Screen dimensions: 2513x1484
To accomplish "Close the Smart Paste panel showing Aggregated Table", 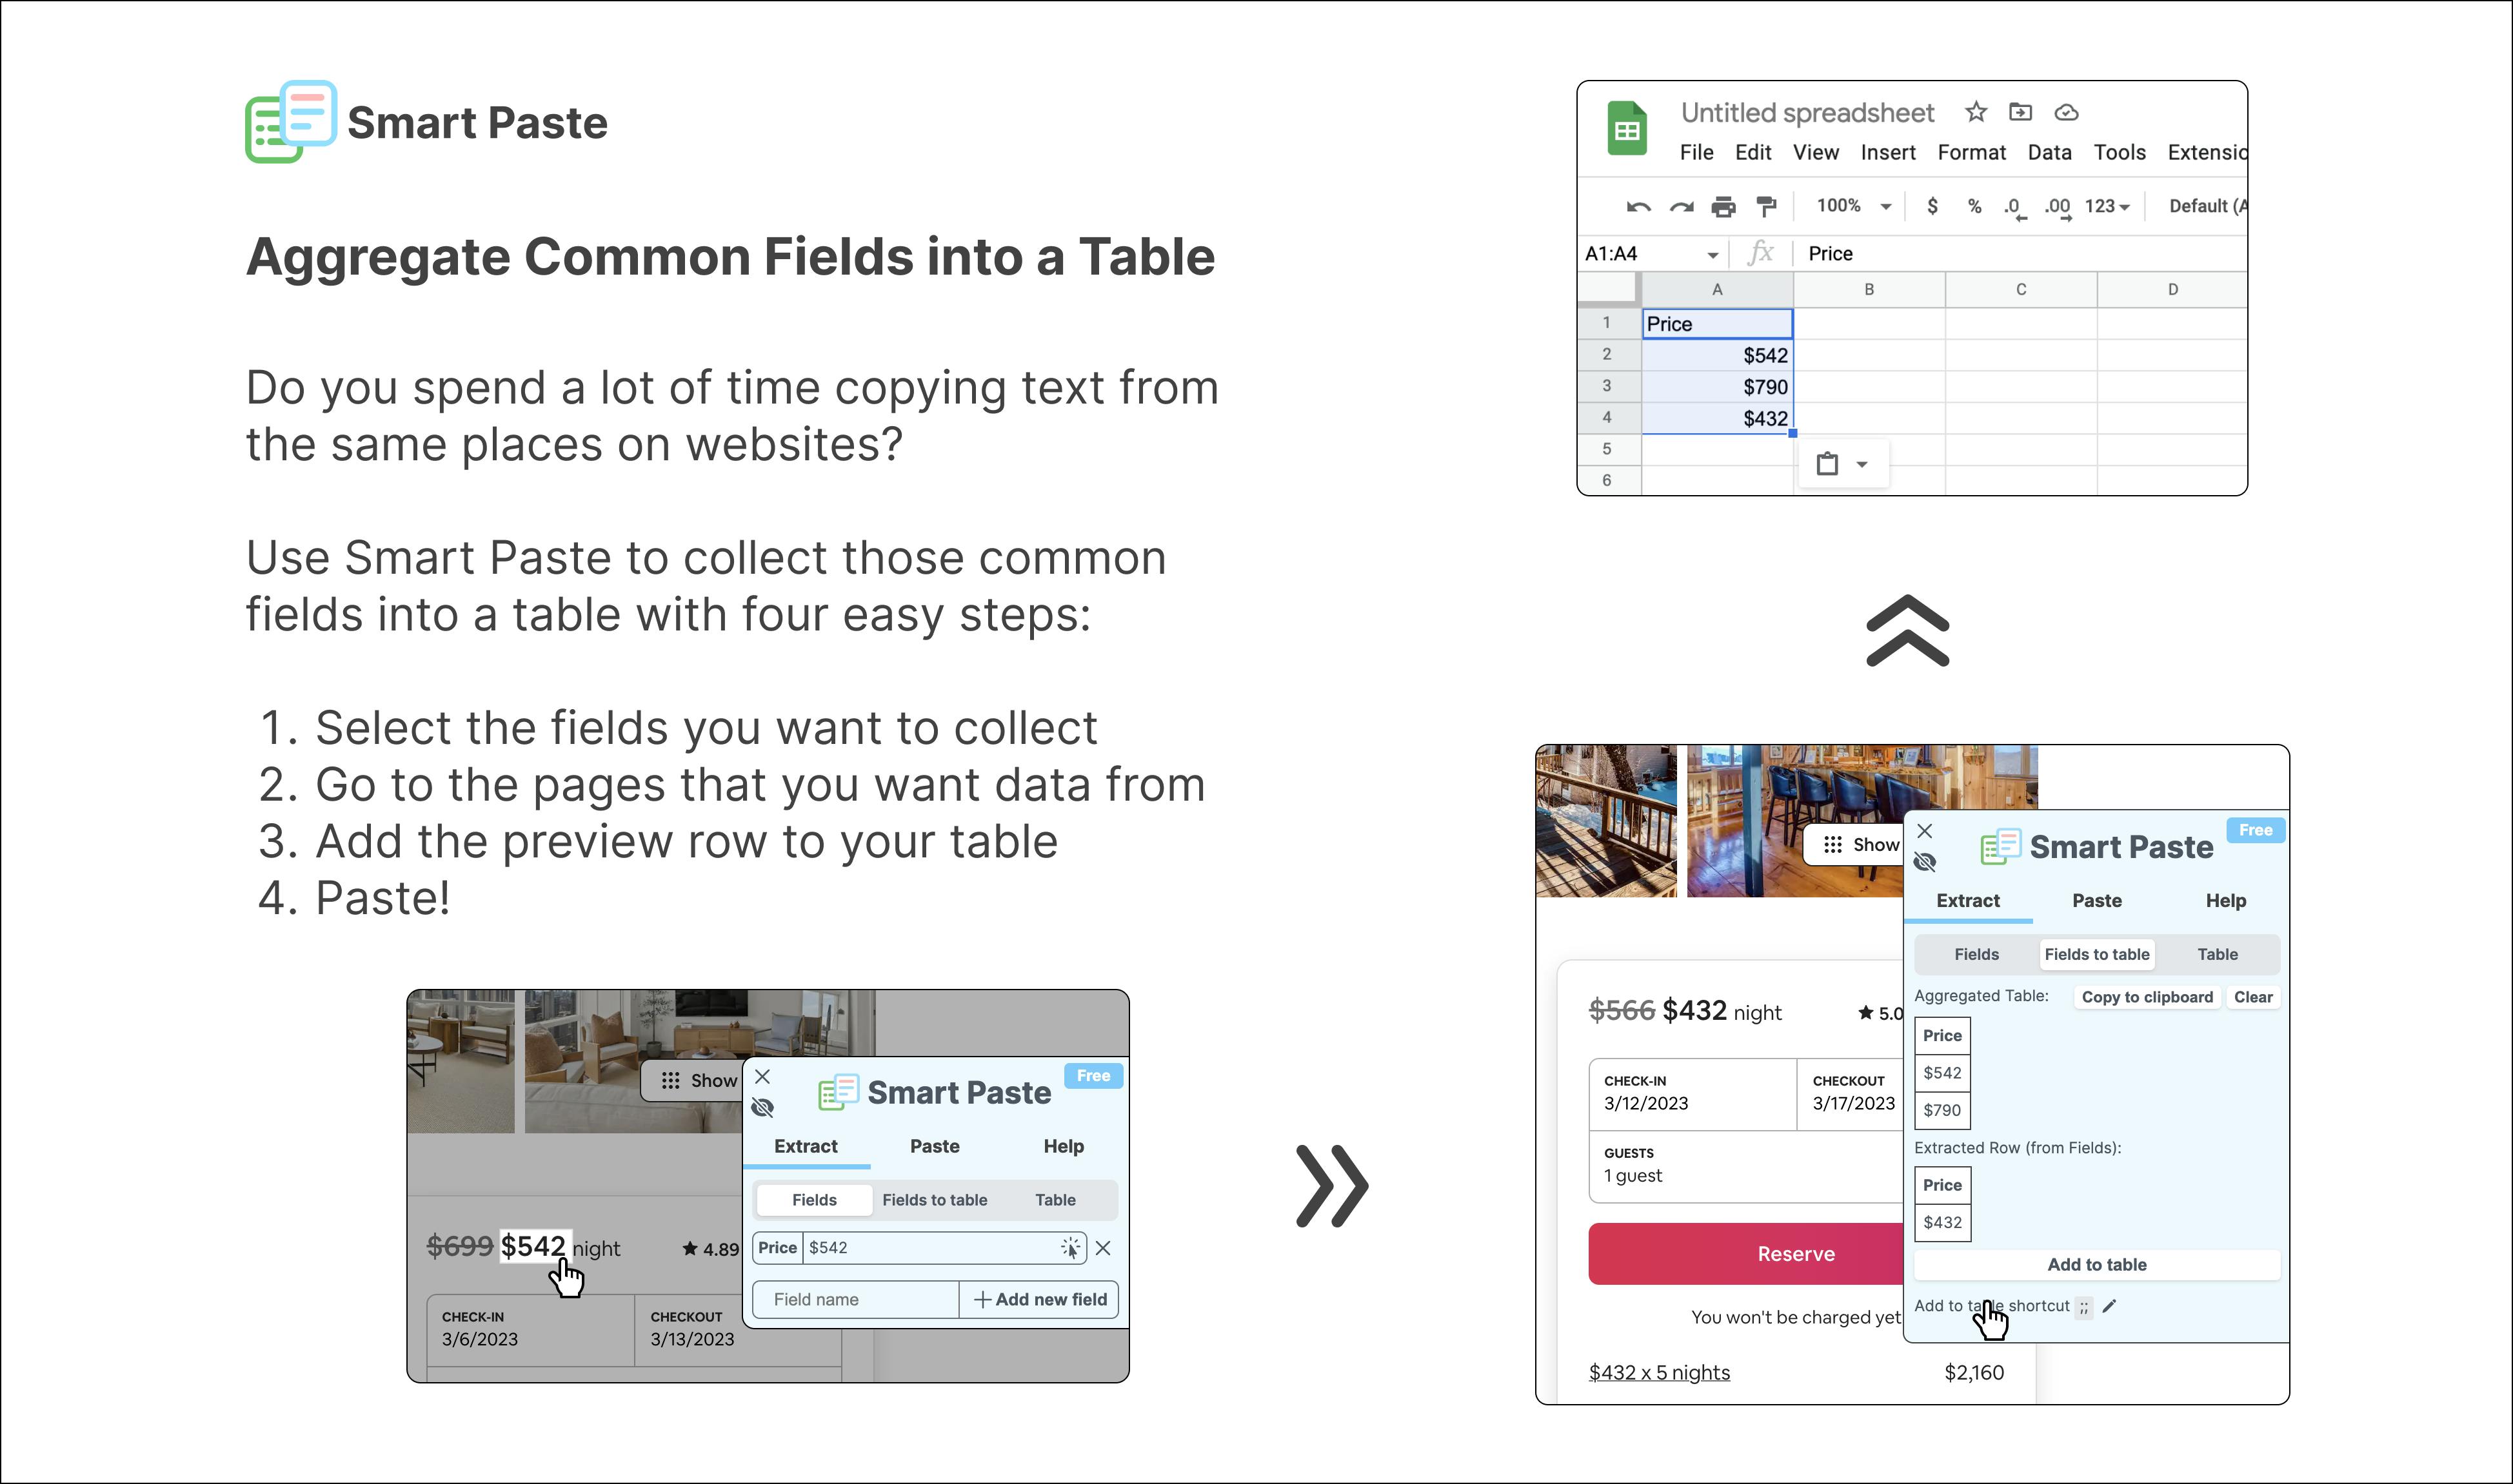I will tap(1925, 831).
